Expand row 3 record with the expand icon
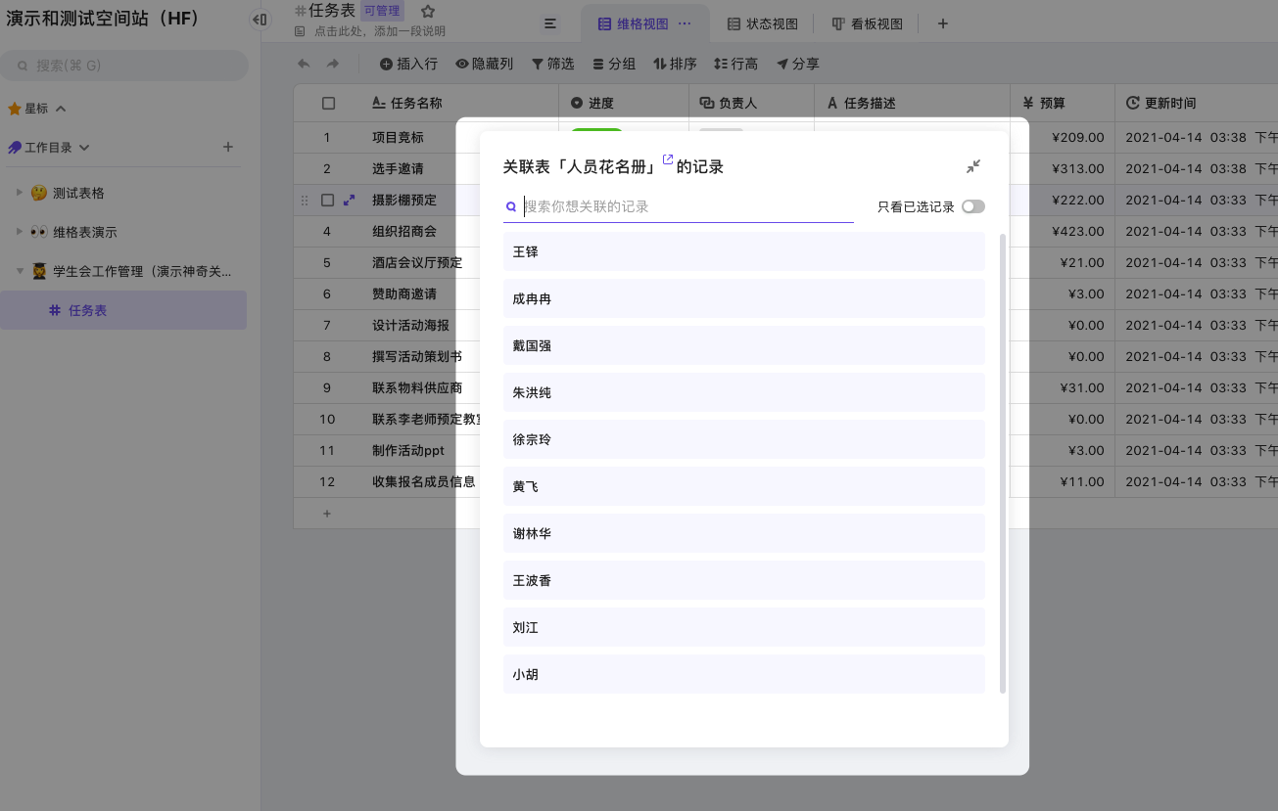 pyautogui.click(x=350, y=200)
